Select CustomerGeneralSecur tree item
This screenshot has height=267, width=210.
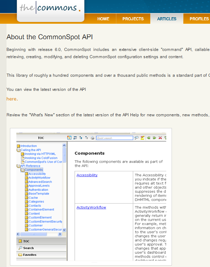pos(45,229)
